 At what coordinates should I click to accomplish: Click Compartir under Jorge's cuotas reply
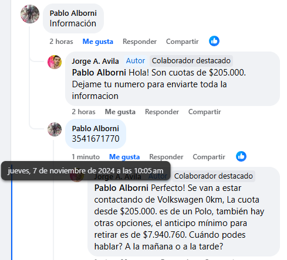tap(205, 112)
